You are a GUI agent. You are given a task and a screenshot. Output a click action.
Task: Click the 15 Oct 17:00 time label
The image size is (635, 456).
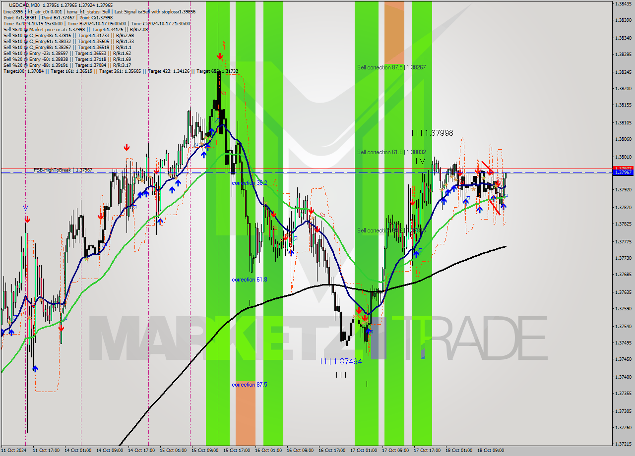(x=237, y=451)
